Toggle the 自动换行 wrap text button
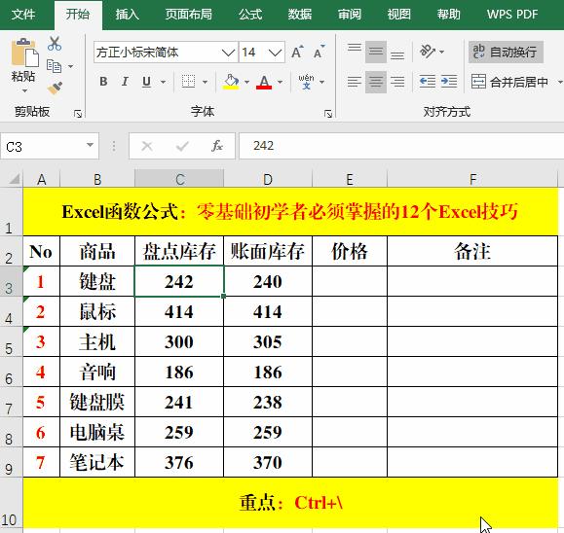The image size is (564, 533). tap(506, 53)
